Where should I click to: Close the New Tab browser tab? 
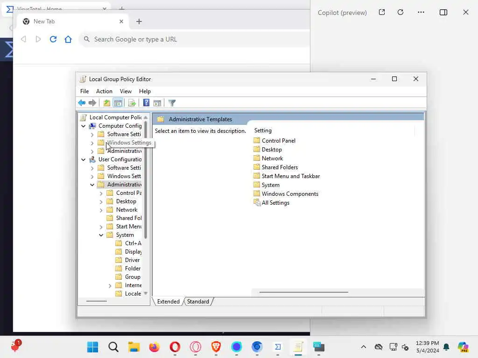point(121,21)
